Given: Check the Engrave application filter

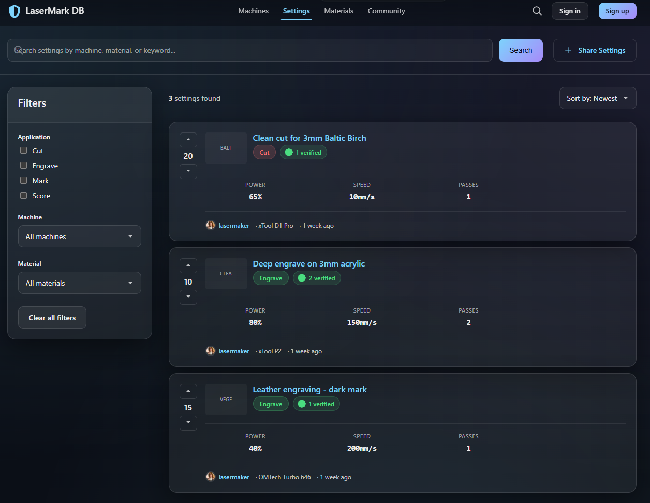Looking at the screenshot, I should (23, 166).
